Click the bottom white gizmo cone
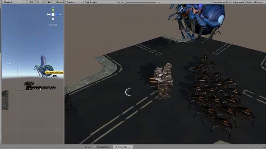This screenshot has height=149, width=266. 53,18
